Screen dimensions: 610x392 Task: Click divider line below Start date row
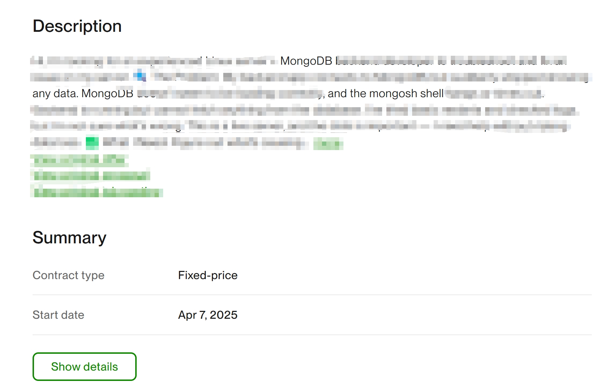click(311, 335)
